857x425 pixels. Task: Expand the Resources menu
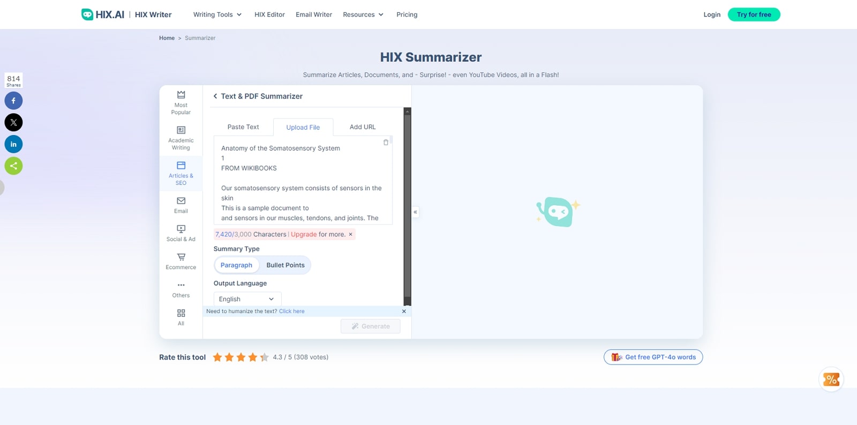click(363, 14)
